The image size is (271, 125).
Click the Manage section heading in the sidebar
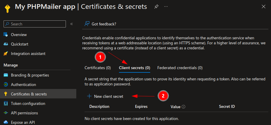(x=11, y=65)
